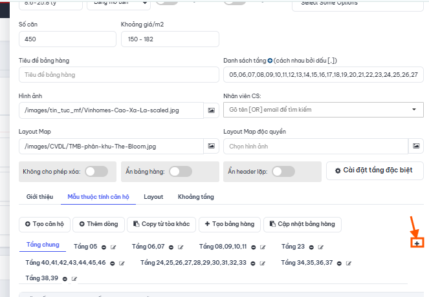This screenshot has width=429, height=297.
Task: Edit the Tầng 38,39 tab
Action: [74, 279]
